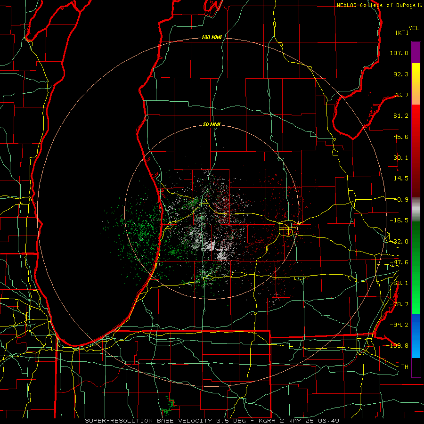Screen dimensions: 424x424
Task: Click the -0.9 value on the velocity scale
Action: [x=401, y=200]
